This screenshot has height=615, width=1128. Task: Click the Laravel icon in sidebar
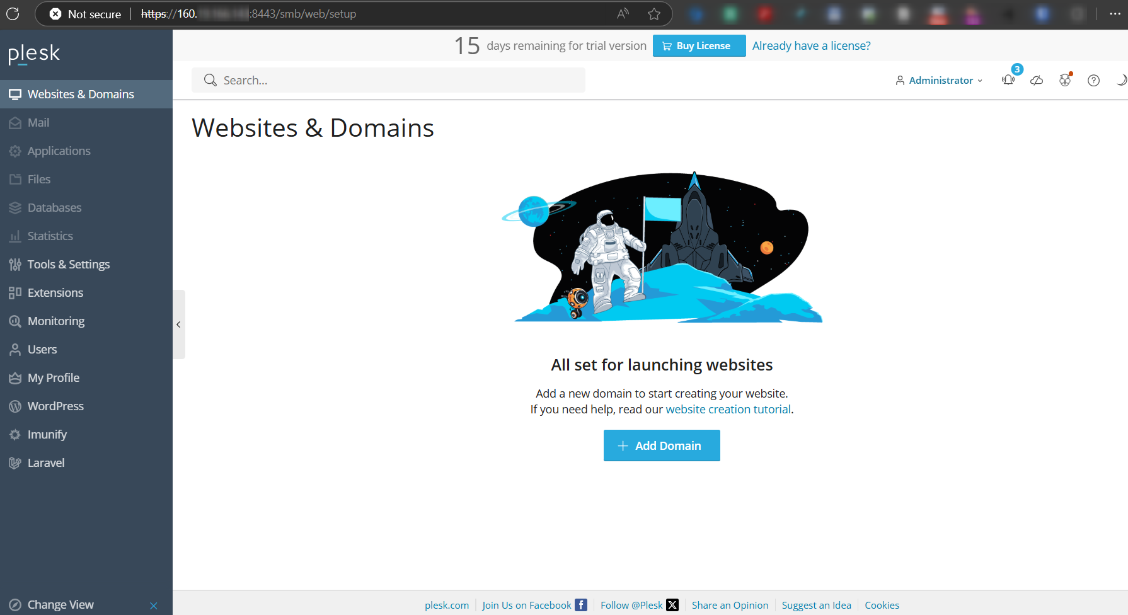click(x=15, y=463)
